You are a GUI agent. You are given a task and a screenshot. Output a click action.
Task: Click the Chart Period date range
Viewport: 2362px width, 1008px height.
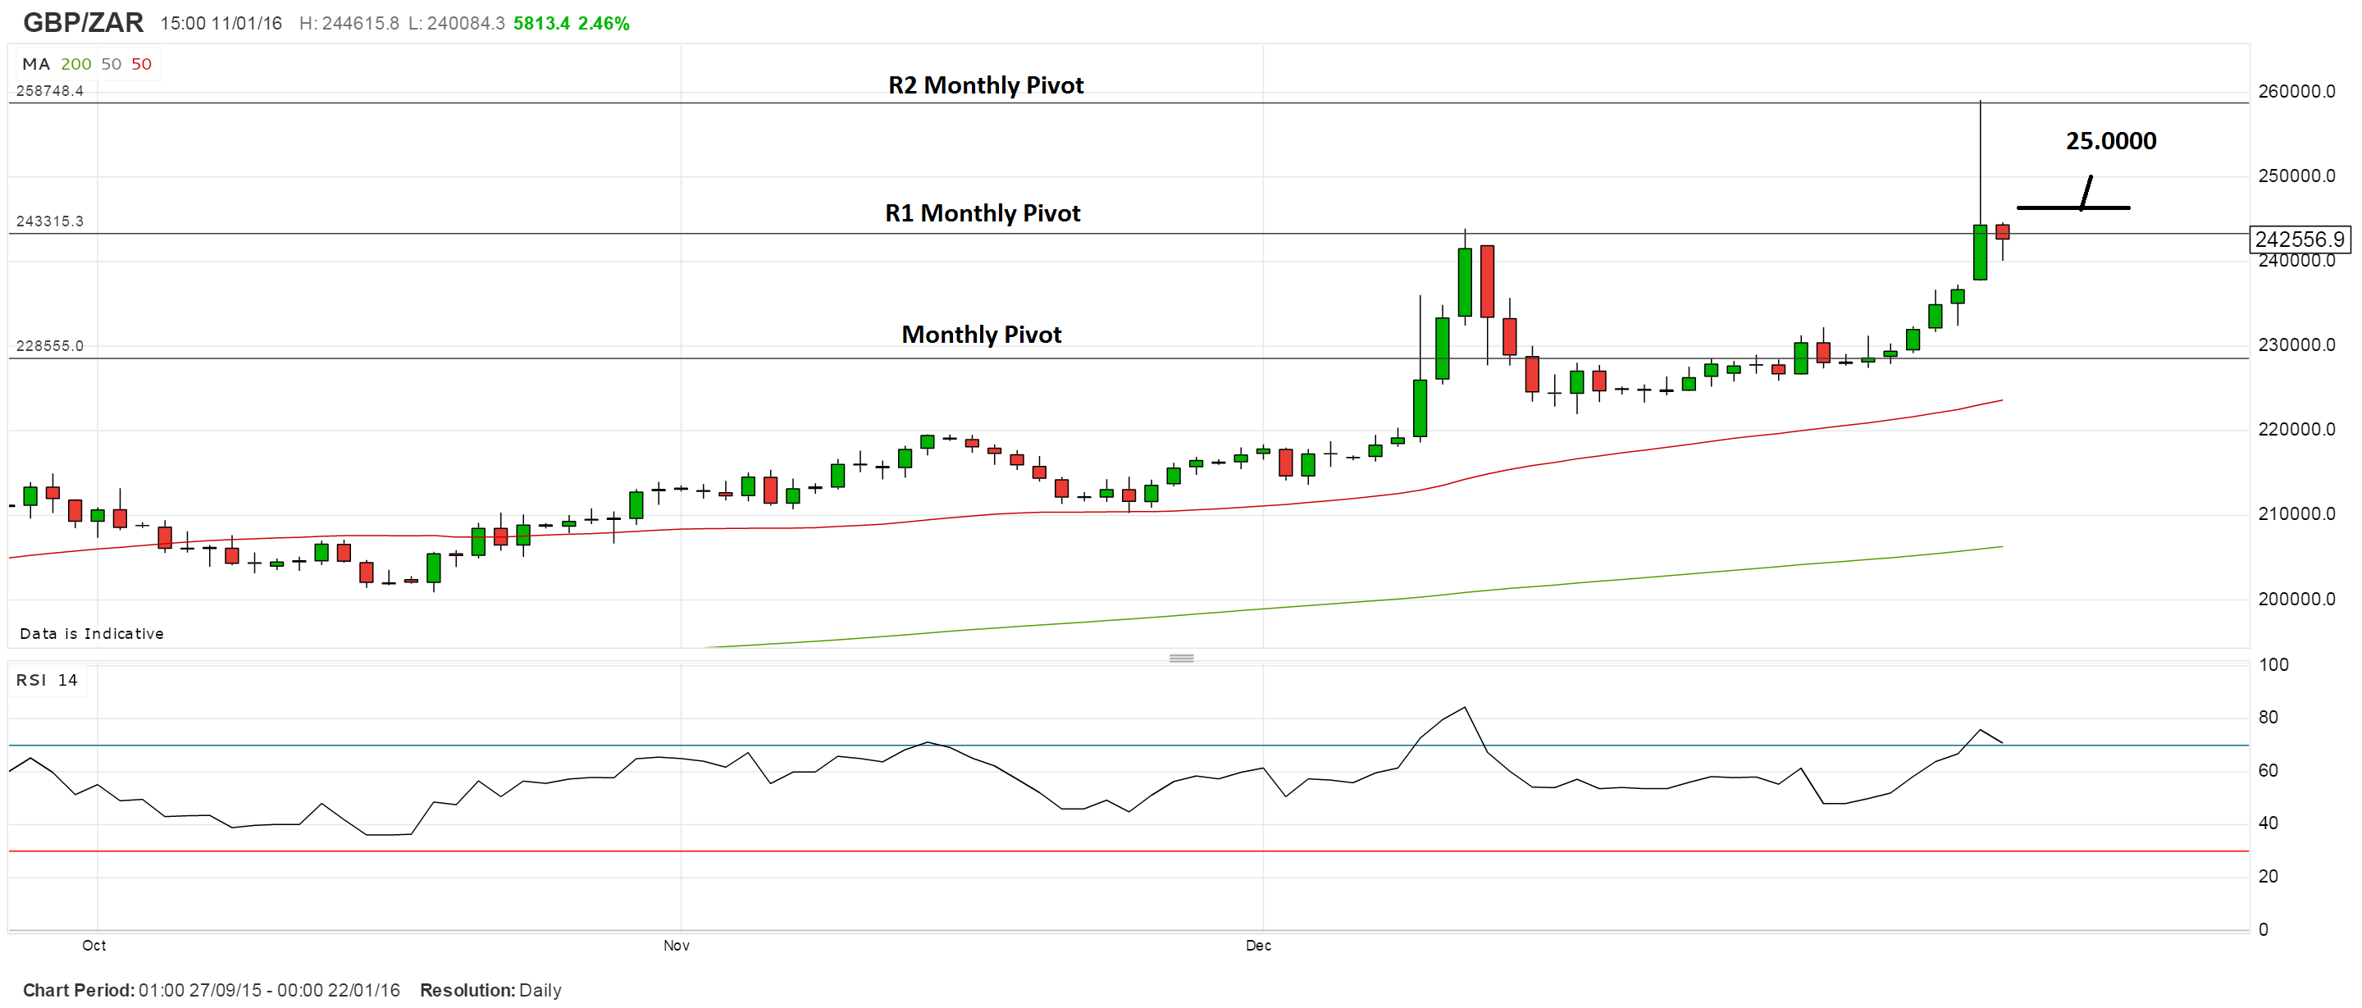coord(269,990)
